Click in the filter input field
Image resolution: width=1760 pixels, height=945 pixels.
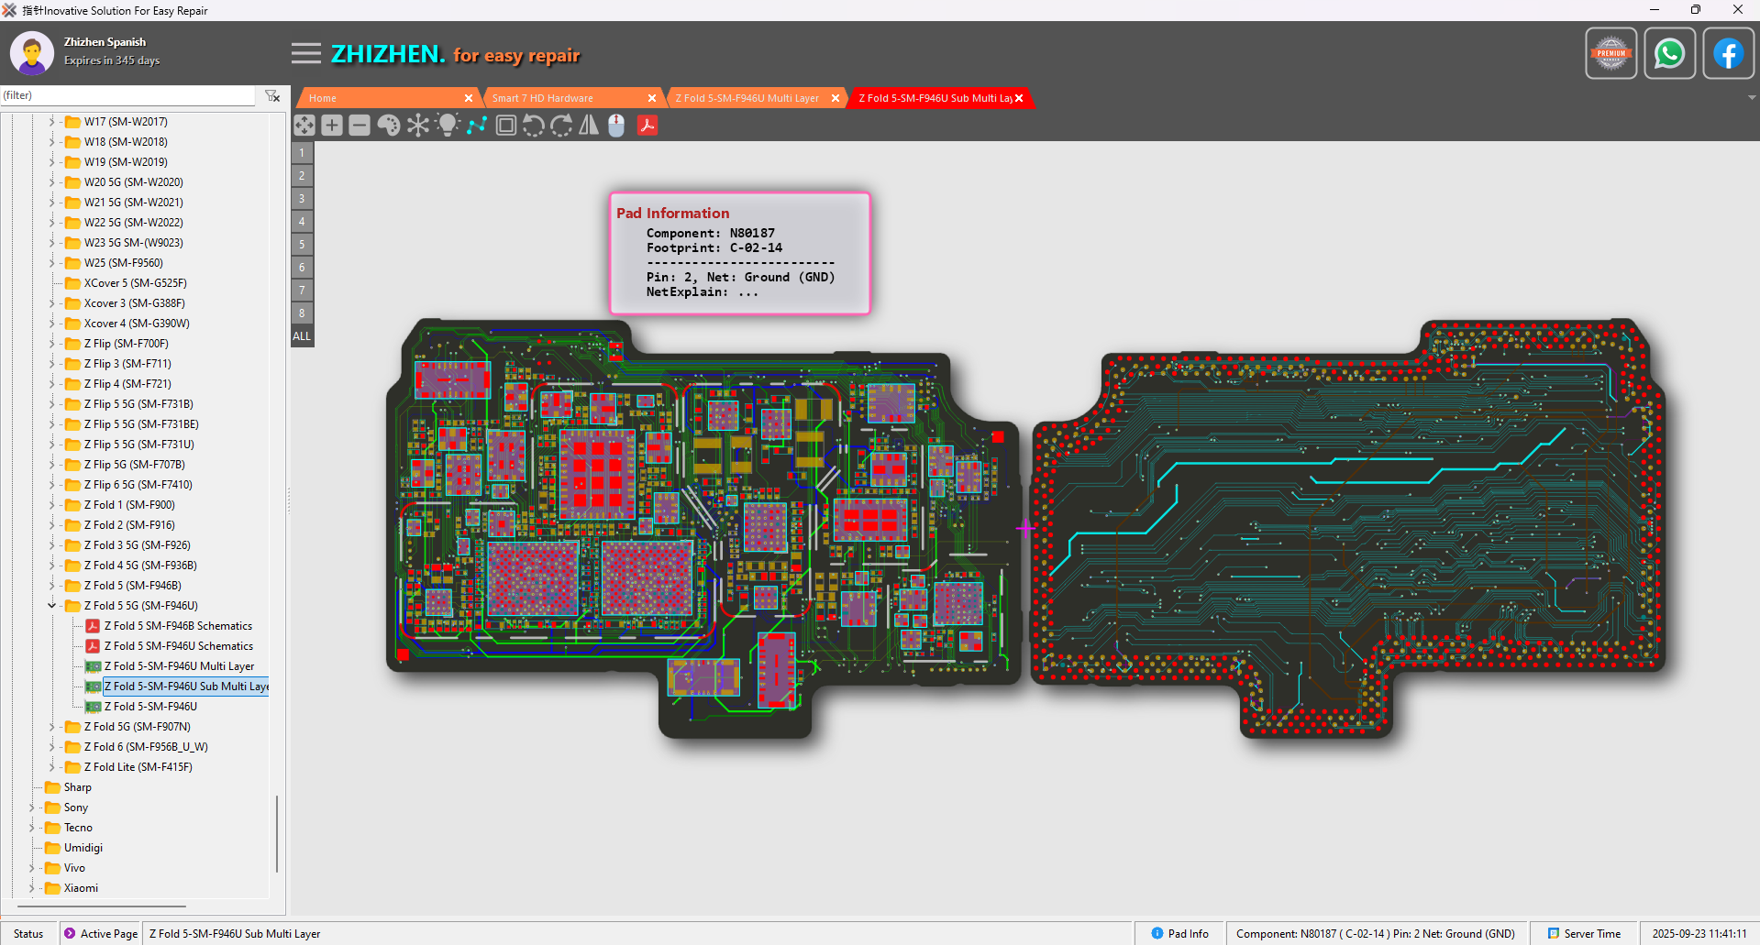coord(127,95)
